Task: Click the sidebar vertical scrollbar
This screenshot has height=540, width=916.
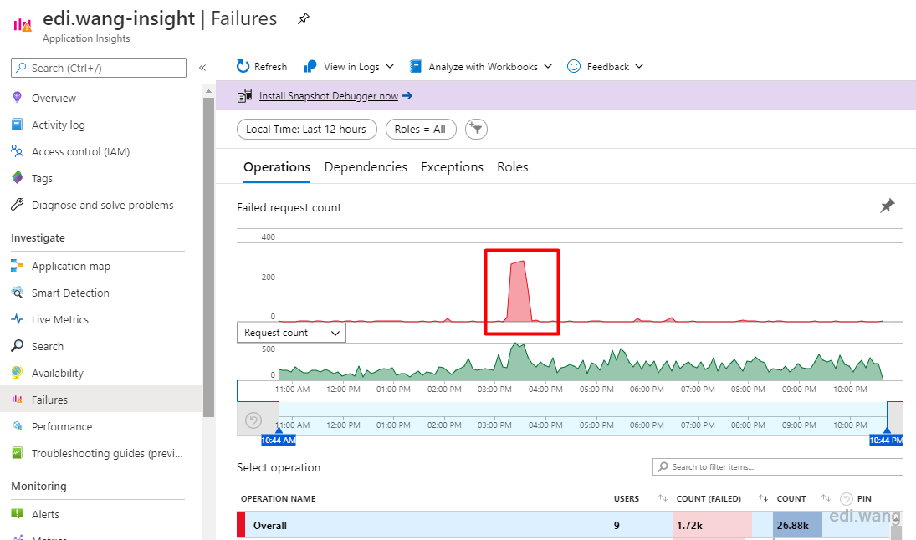Action: (x=208, y=257)
